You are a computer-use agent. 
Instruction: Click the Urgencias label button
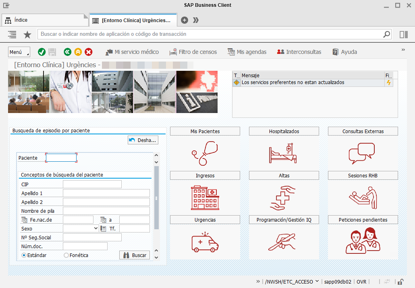coord(205,220)
